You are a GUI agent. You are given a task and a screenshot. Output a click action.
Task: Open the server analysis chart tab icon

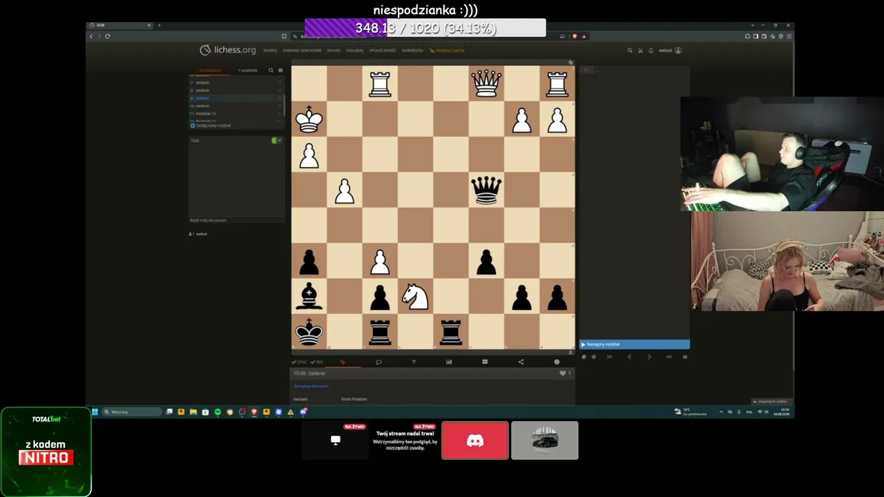pyautogui.click(x=449, y=362)
